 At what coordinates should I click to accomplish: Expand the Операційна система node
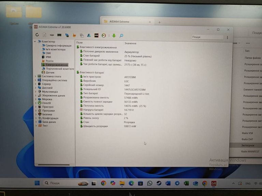[35, 80]
